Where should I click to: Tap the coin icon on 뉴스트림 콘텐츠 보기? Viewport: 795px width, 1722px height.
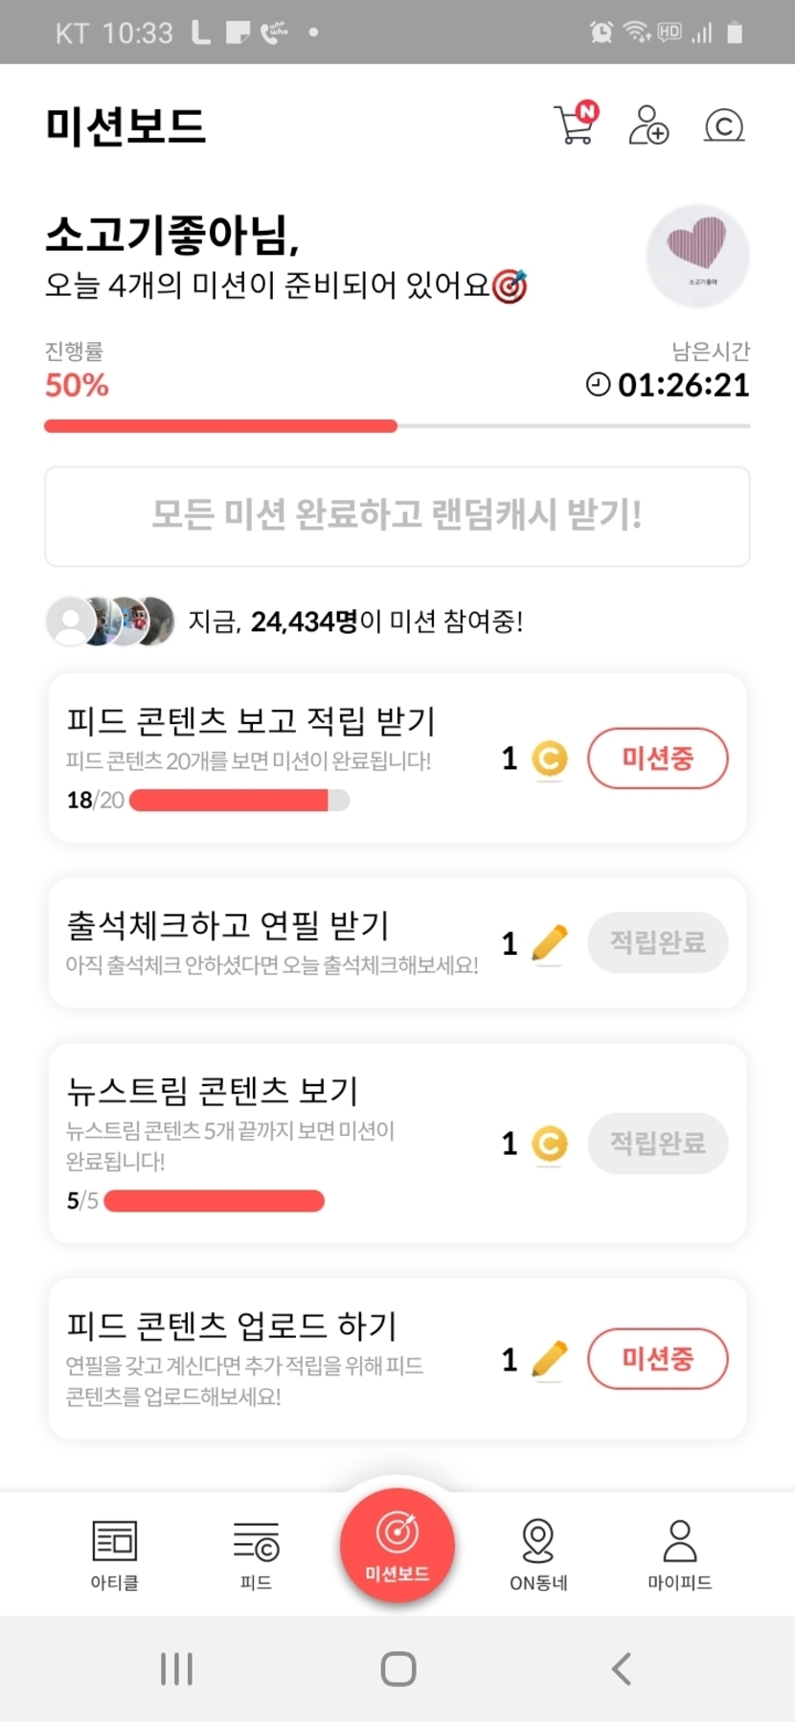coord(550,1144)
